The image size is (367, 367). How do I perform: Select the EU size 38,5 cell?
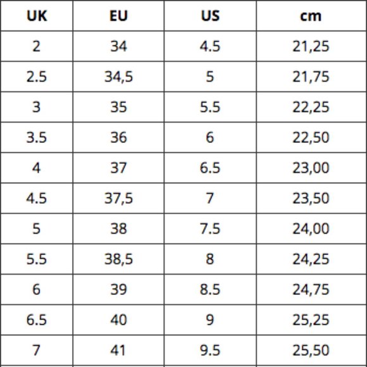118,259
